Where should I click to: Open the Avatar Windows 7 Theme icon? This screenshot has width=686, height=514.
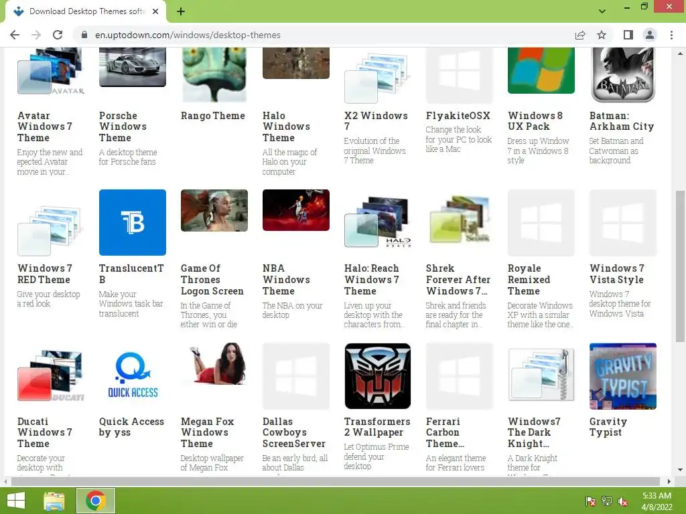51,72
